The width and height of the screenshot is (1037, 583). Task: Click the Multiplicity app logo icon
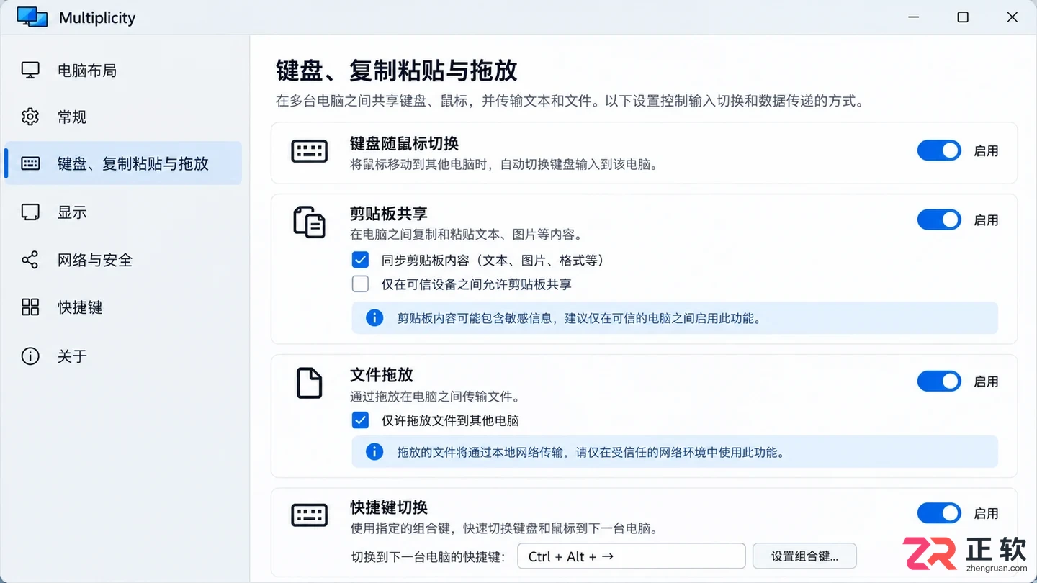click(32, 17)
